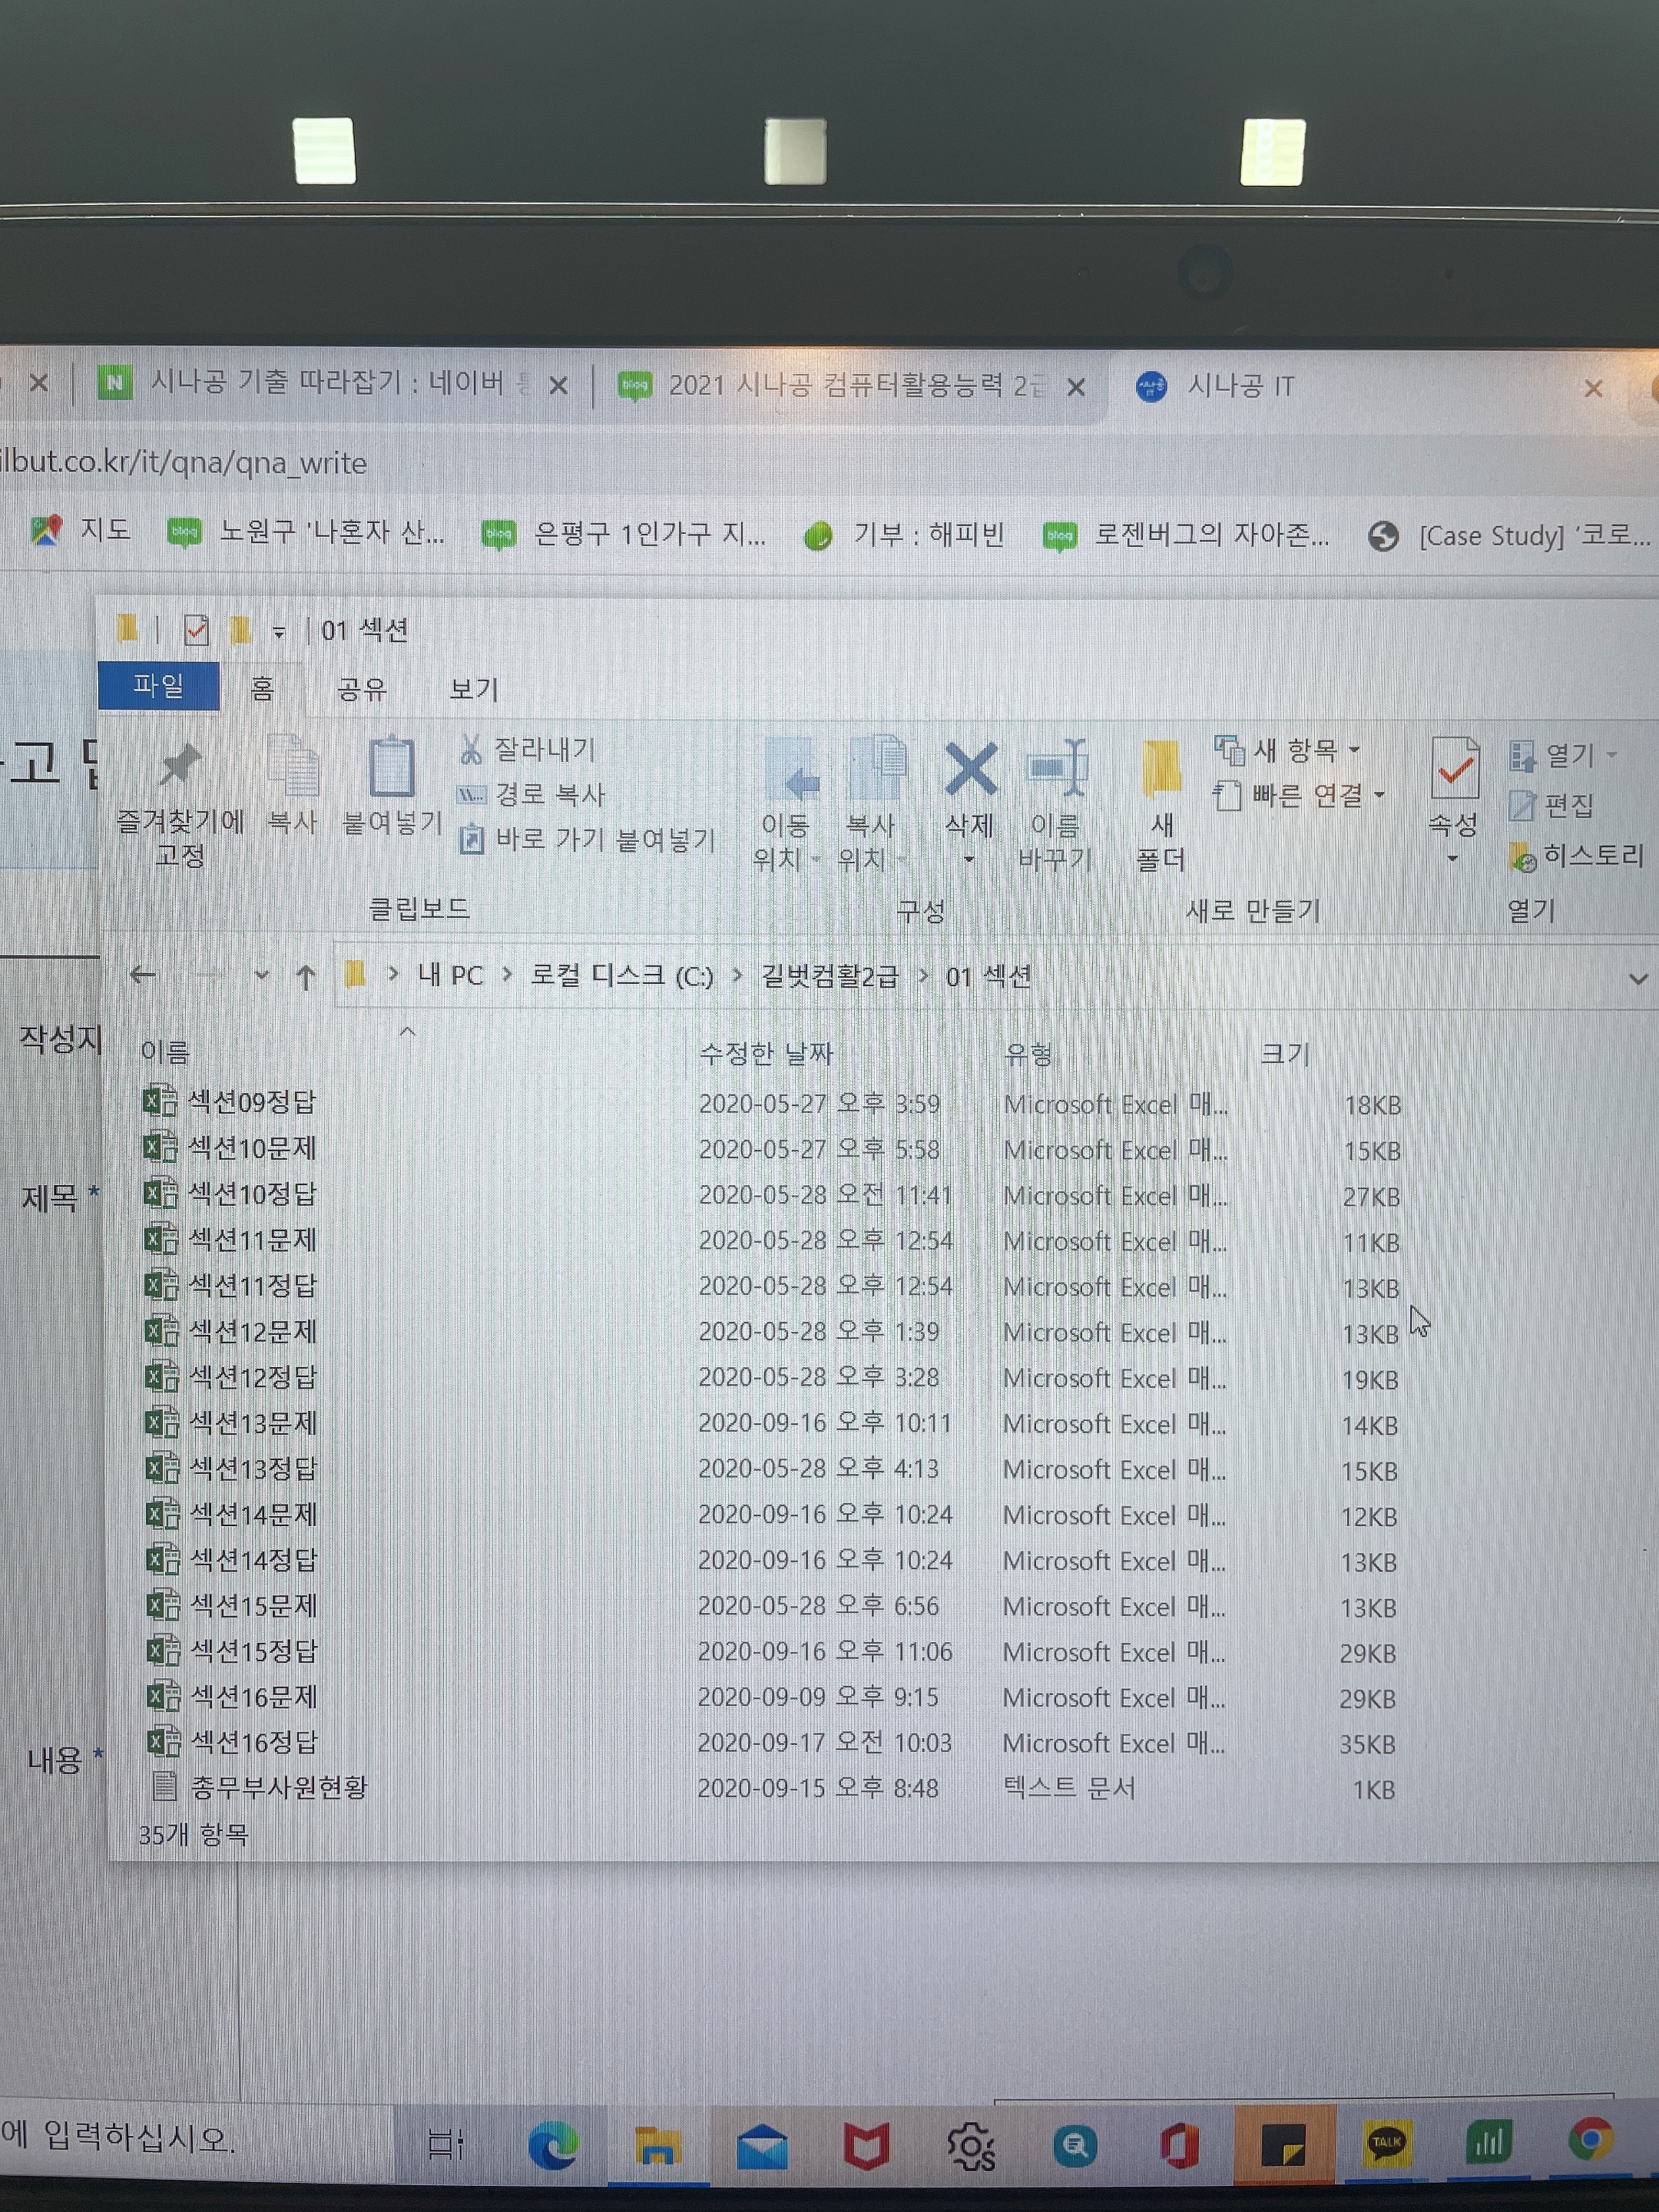Expand the address bar history chevron
The image size is (1659, 2212).
pyautogui.click(x=1637, y=978)
